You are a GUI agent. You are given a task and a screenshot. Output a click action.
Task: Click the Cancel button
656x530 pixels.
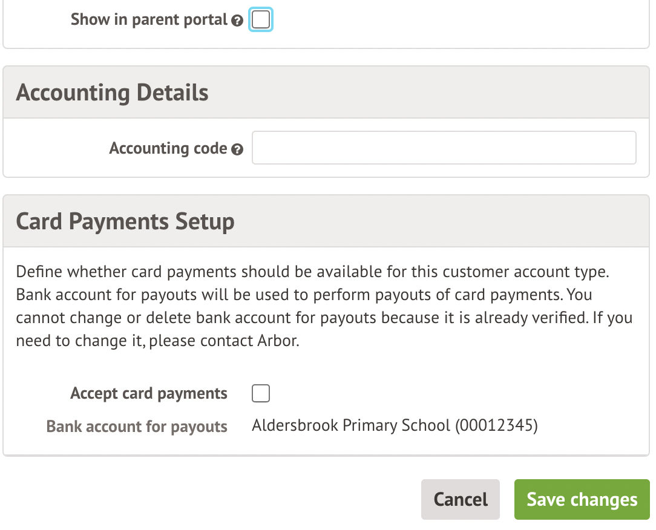tap(460, 500)
